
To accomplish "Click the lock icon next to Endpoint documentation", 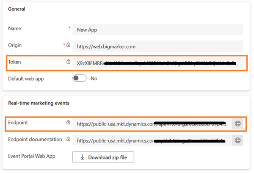I will point(68,140).
